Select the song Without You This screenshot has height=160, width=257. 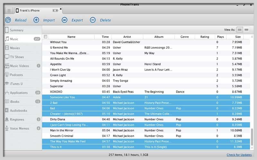pos(146,42)
